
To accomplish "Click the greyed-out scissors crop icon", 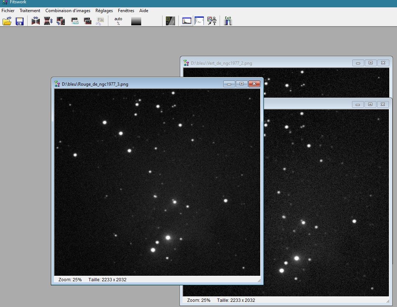I will pos(100,21).
